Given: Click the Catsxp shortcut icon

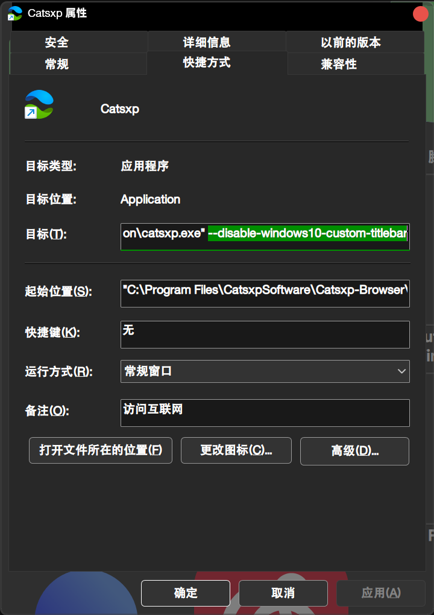Looking at the screenshot, I should click(x=39, y=104).
